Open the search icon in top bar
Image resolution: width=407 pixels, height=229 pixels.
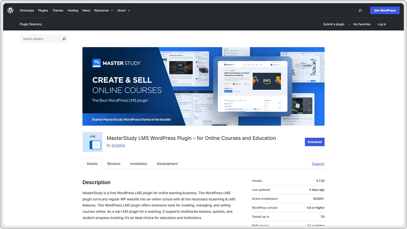[360, 10]
